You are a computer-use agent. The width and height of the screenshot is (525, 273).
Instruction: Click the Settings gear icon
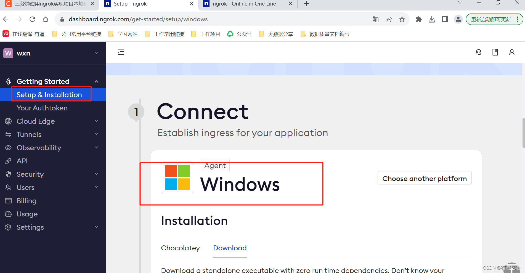(8, 227)
